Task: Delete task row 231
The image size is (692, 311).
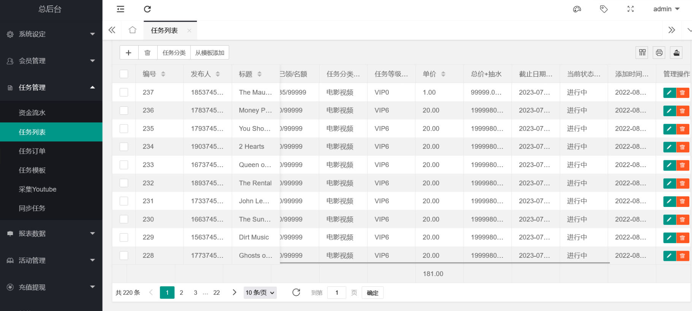Action: [682, 201]
